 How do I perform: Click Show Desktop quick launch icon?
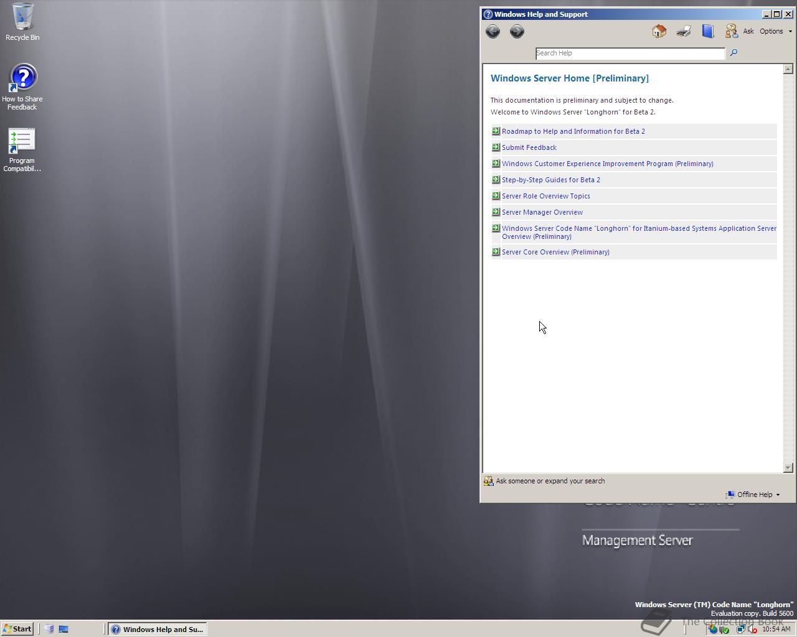tap(64, 629)
